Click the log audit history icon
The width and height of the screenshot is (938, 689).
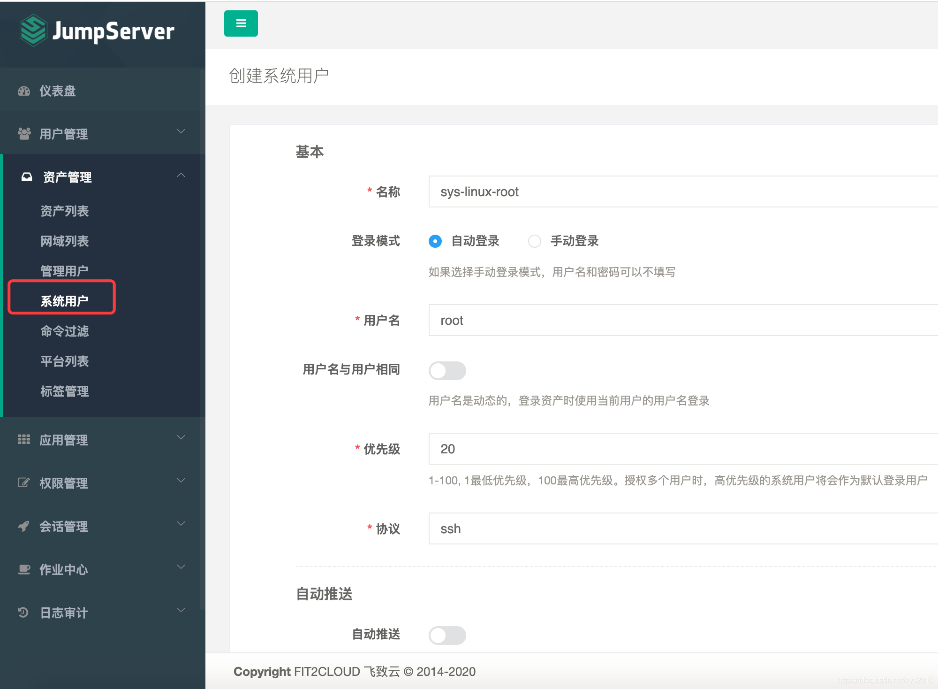tap(23, 612)
